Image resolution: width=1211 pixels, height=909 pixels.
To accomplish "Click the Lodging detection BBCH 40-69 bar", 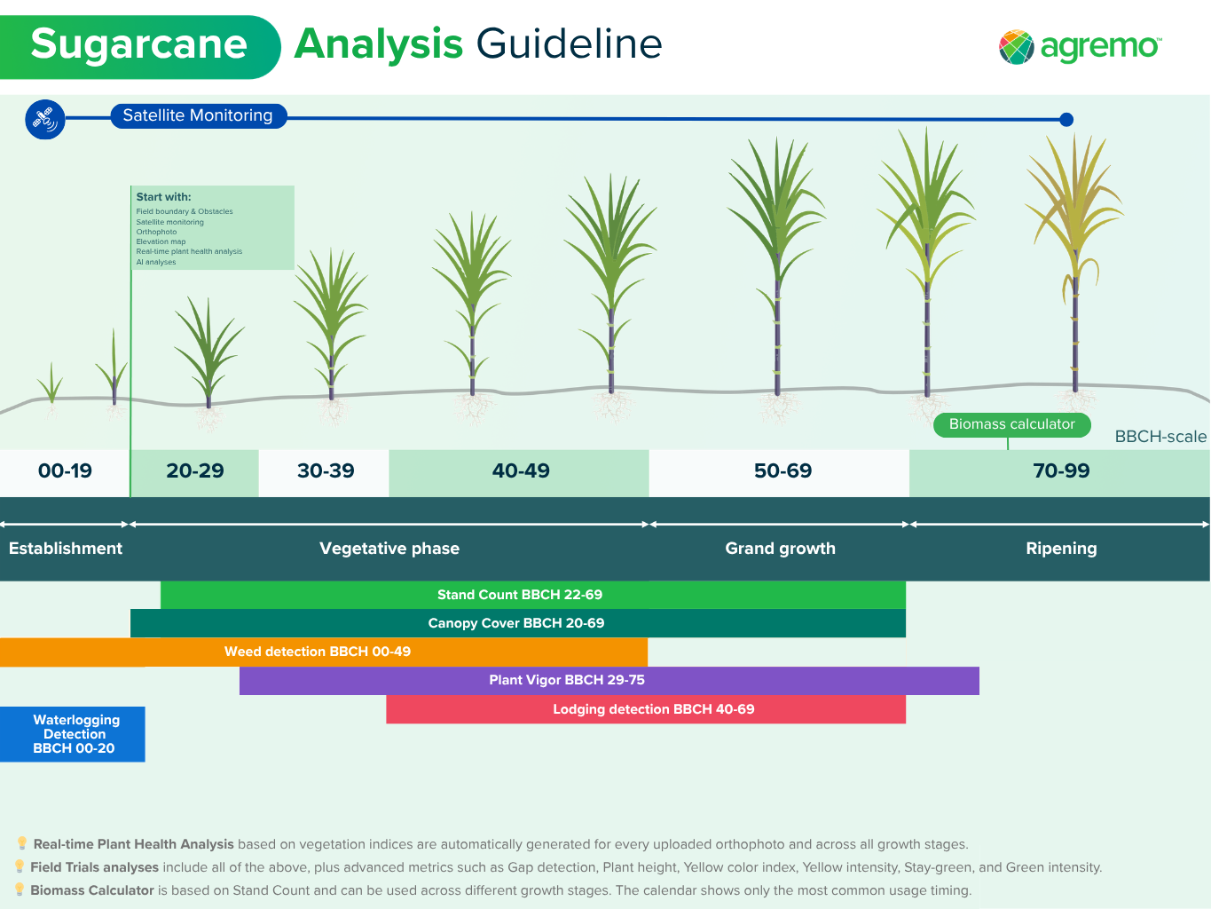I will coord(646,709).
